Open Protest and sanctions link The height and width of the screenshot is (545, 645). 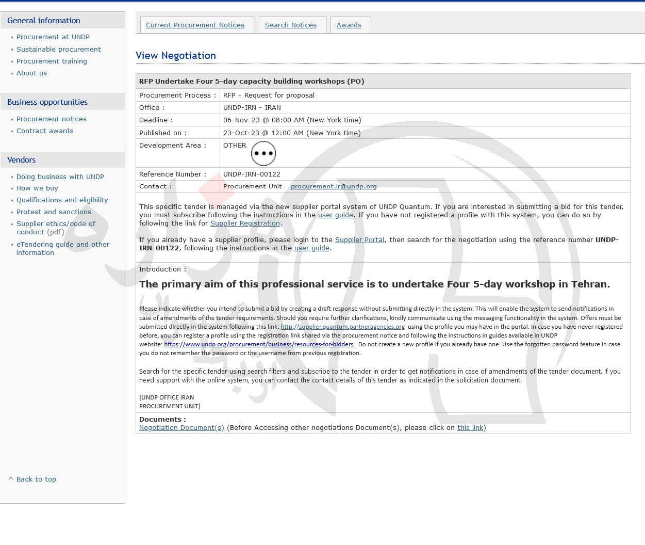(x=54, y=212)
